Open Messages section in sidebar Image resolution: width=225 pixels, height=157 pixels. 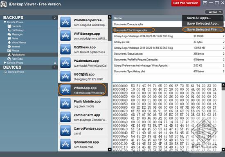click(x=15, y=34)
